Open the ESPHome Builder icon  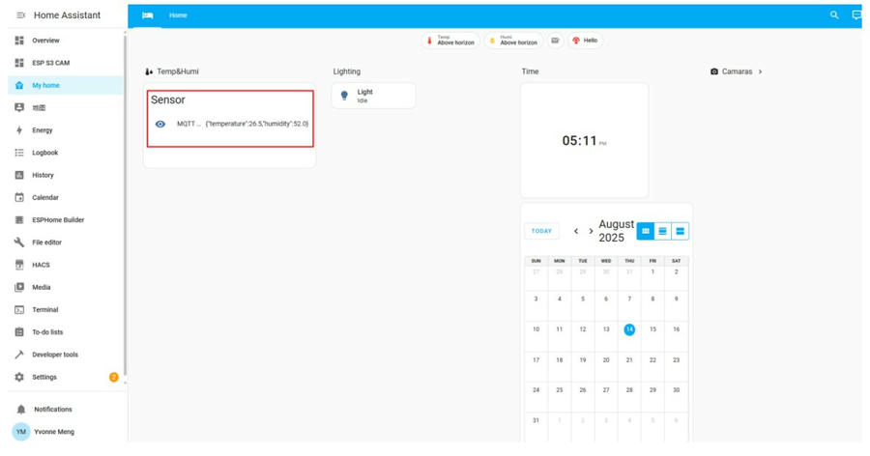click(19, 220)
